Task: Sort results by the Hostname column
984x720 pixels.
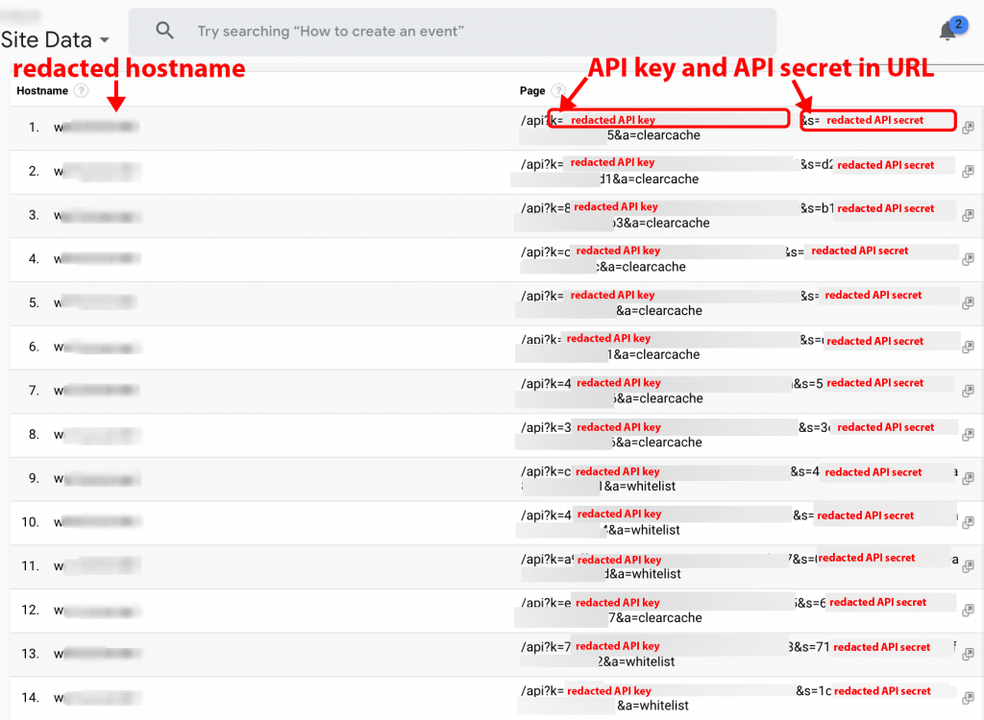Action: tap(43, 90)
